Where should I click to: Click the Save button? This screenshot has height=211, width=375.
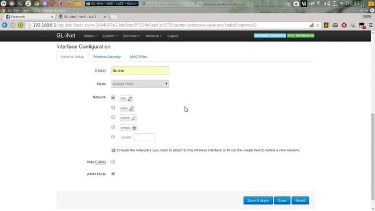(282, 200)
